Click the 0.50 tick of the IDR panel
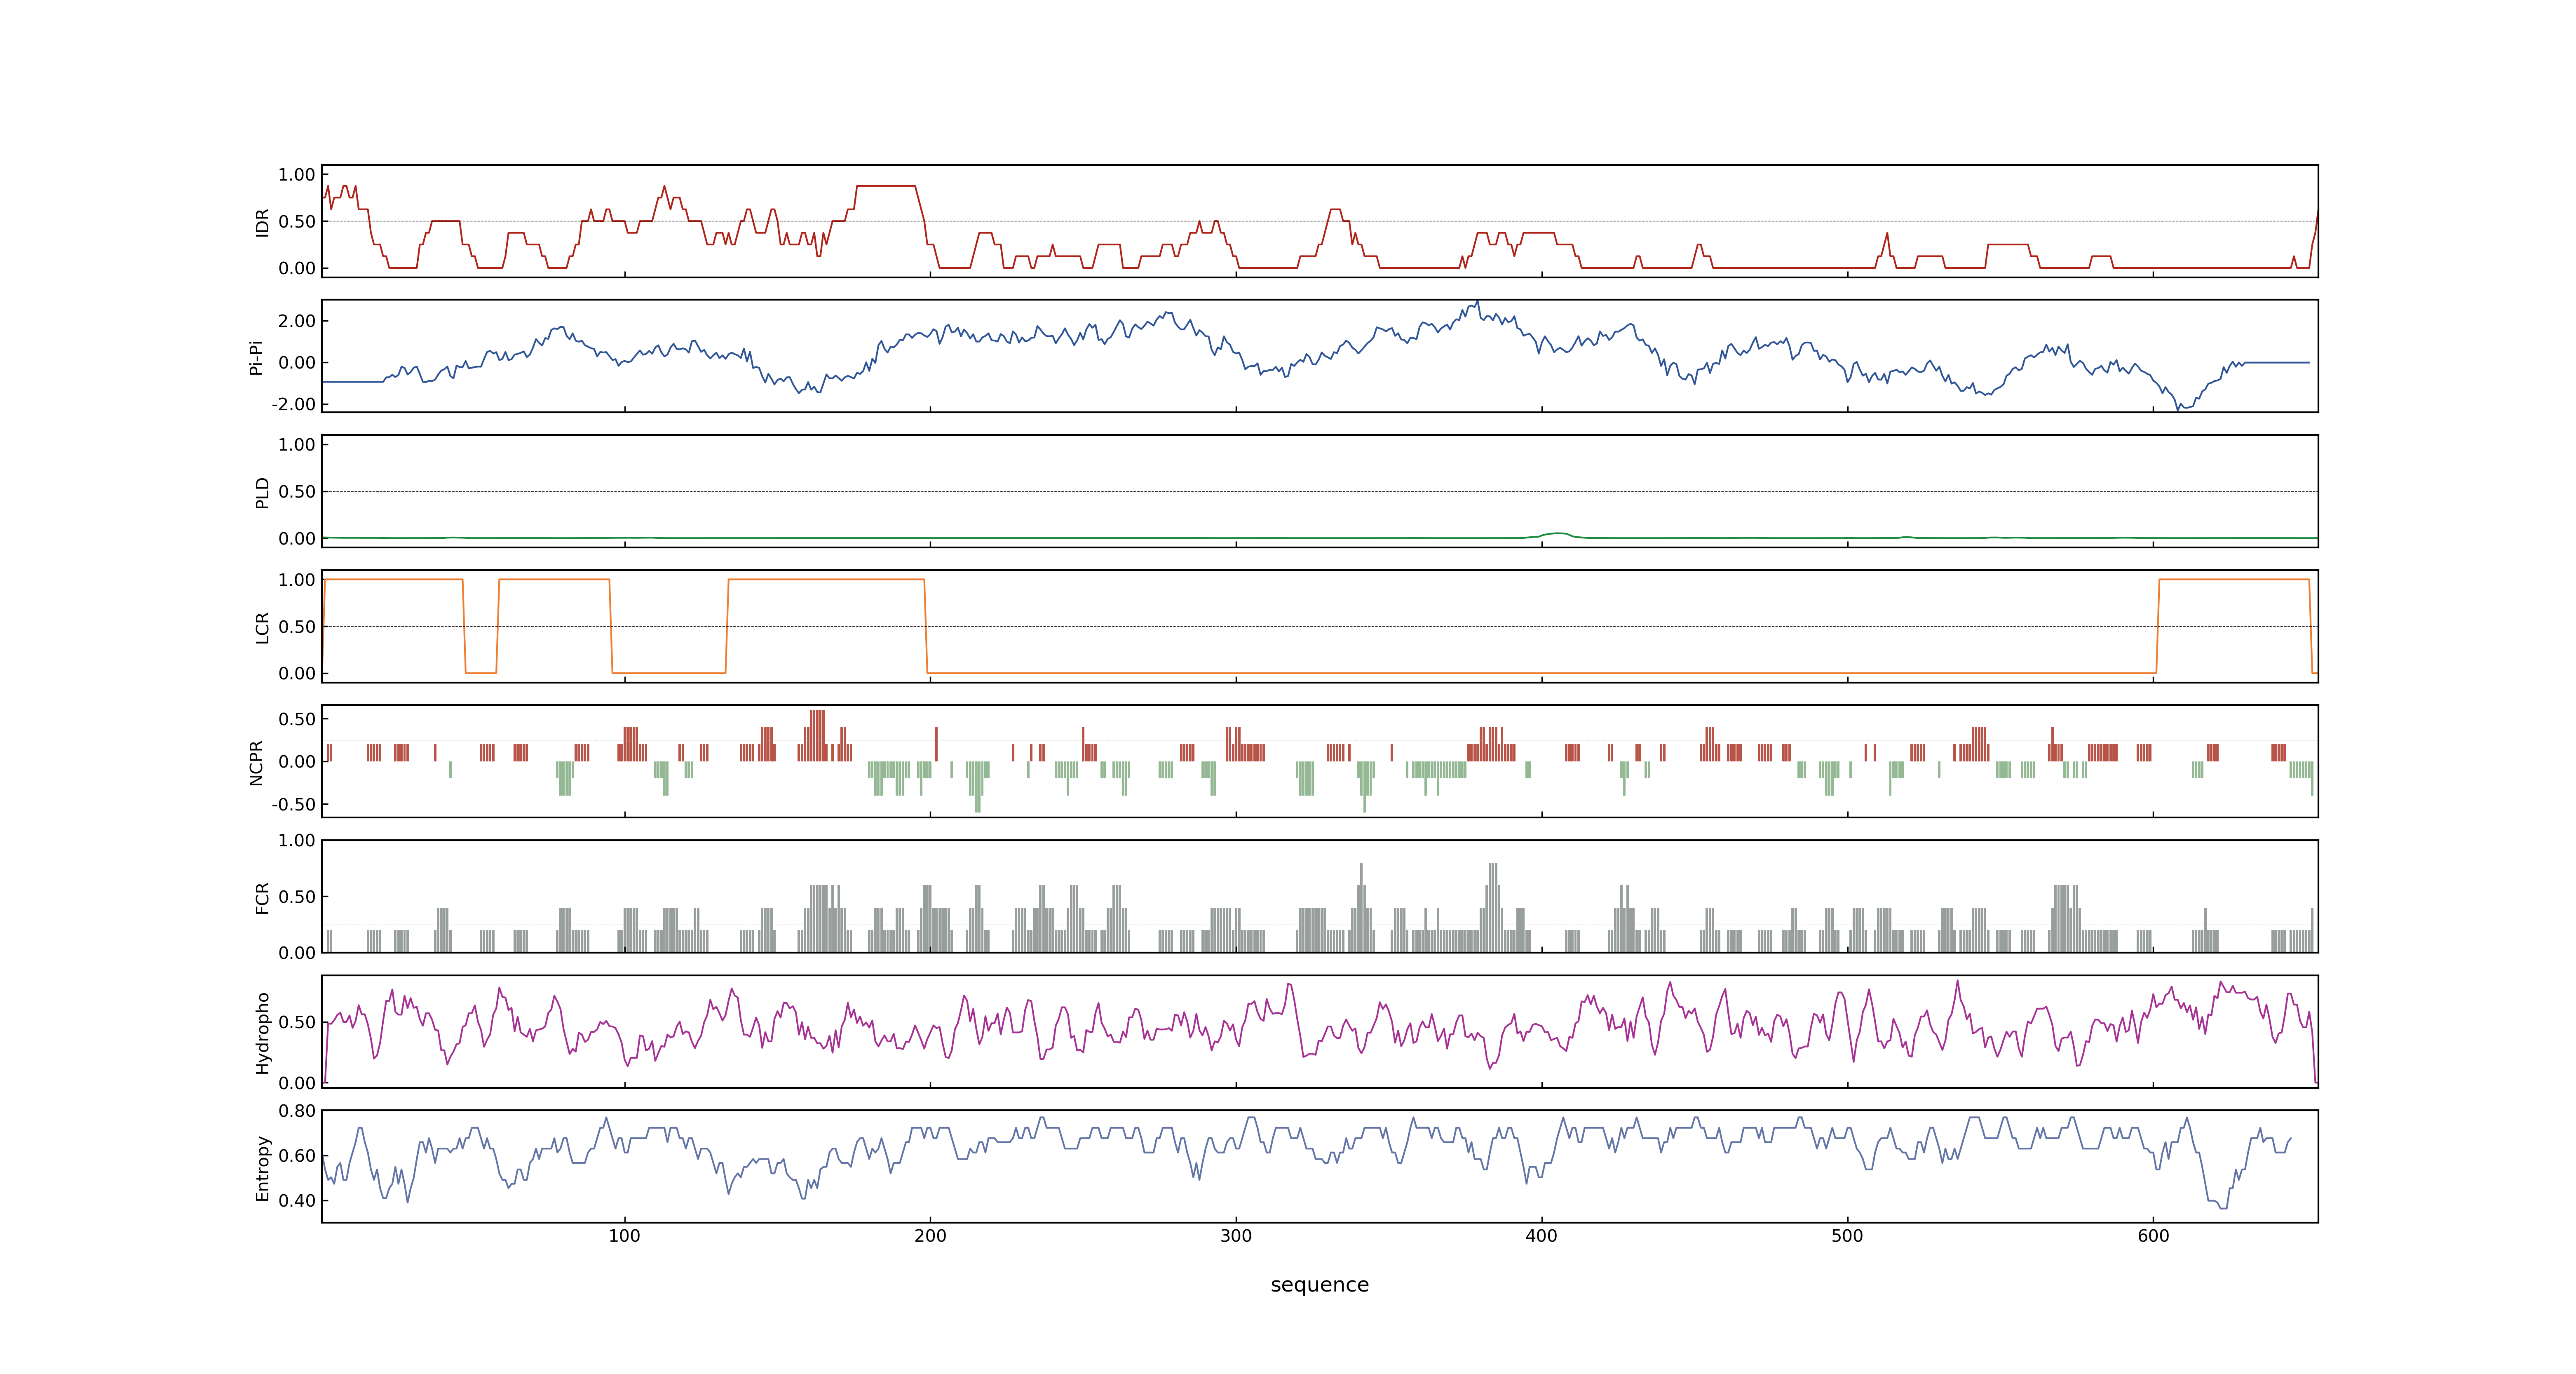 coord(297,222)
